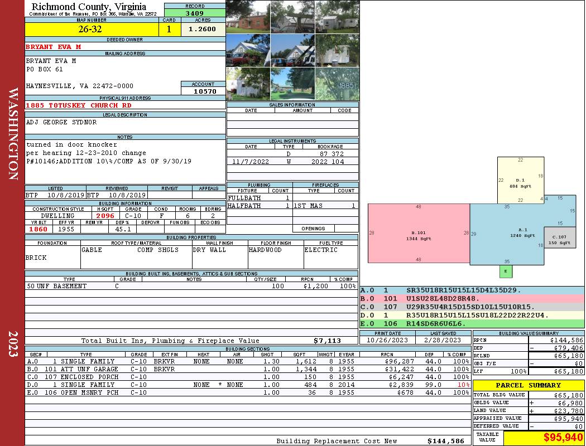Click Building Replacement Cost New $144,586
Image resolution: width=586 pixels, height=446 pixels.
pos(446,441)
